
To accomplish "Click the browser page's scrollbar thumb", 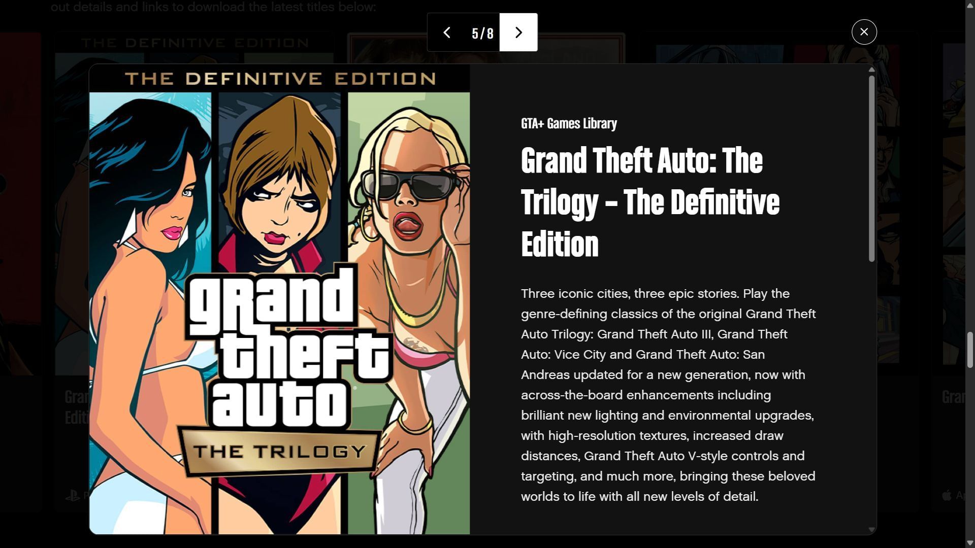I will pos(970,350).
